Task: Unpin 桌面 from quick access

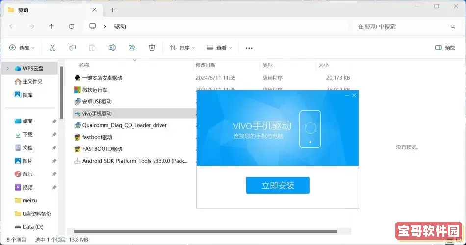Action: pos(54,121)
